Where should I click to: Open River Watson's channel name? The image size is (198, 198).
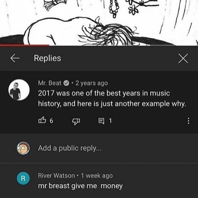(56, 176)
